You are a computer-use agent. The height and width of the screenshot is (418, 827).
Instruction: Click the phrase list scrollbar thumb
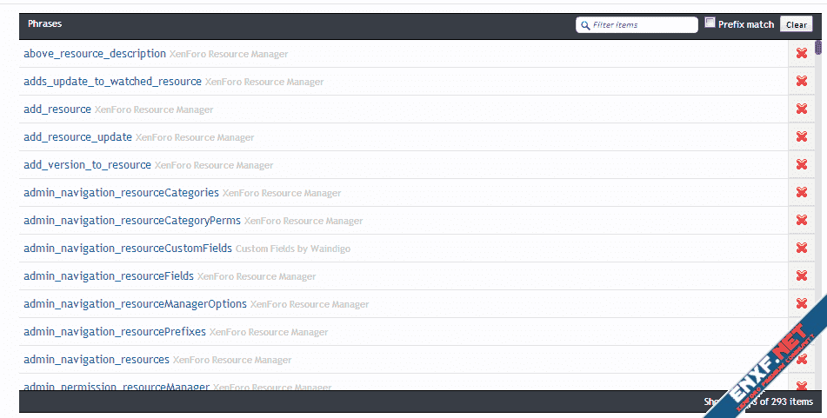[818, 48]
